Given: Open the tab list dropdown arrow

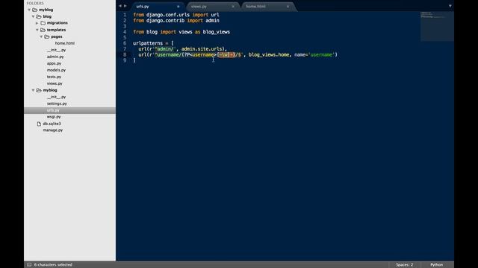Looking at the screenshot, I should 450,6.
